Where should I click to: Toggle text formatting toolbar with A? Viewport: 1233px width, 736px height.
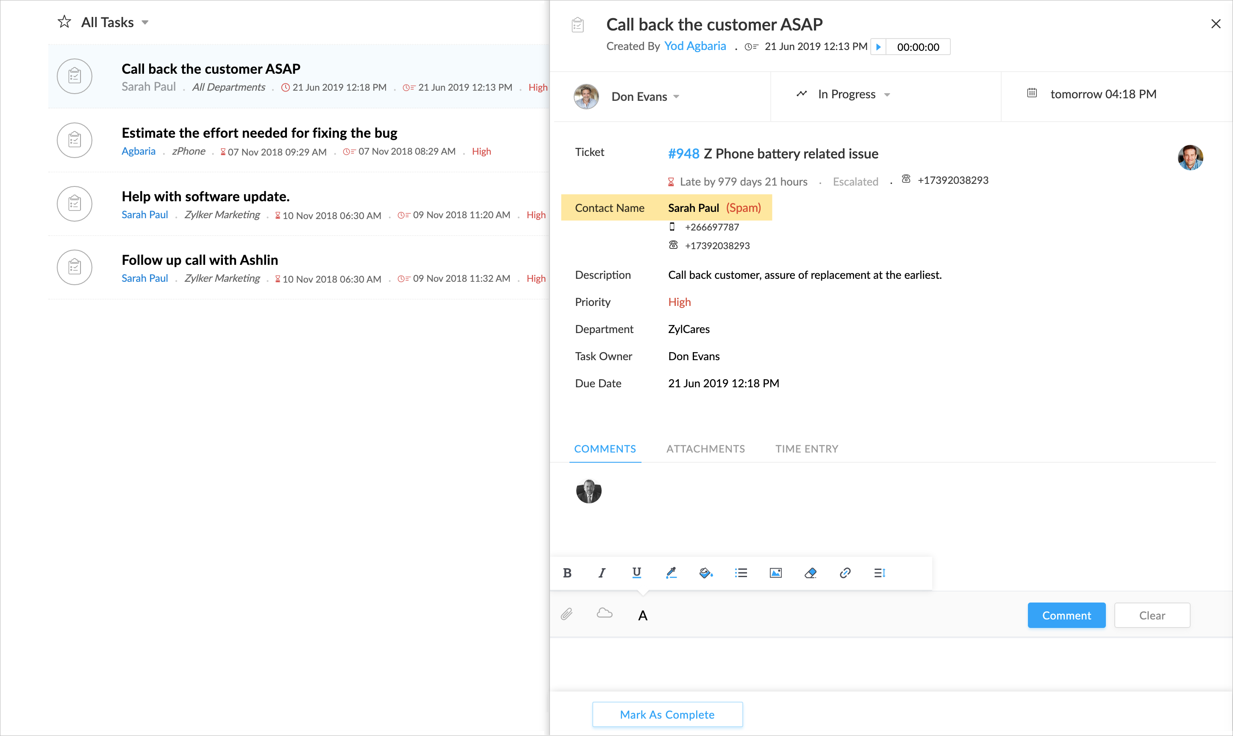[643, 616]
